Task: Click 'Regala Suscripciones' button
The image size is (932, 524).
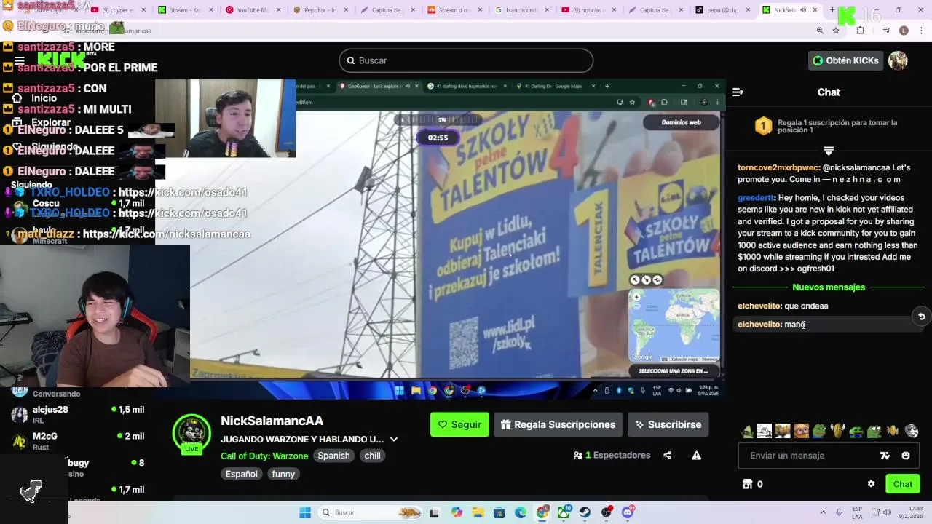Action: [558, 424]
